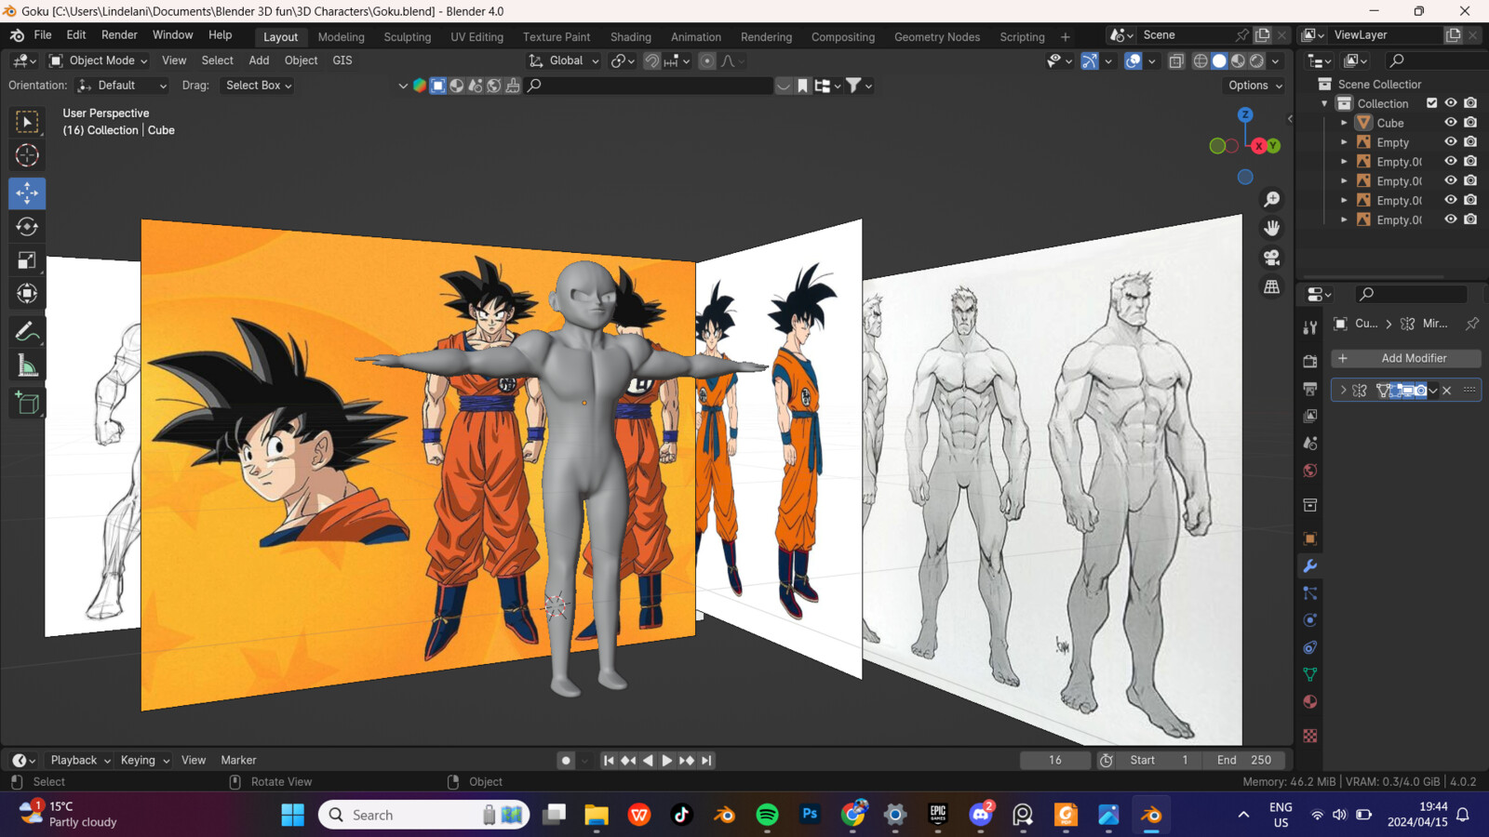This screenshot has height=837, width=1489.
Task: Play the animation
Action: coord(666,761)
